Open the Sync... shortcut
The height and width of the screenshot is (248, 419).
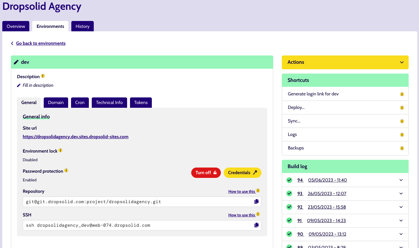pyautogui.click(x=294, y=121)
